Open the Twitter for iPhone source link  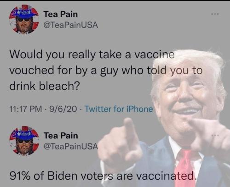[119, 109]
